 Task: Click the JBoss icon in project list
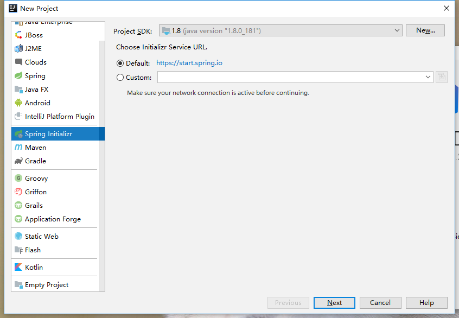[x=18, y=35]
